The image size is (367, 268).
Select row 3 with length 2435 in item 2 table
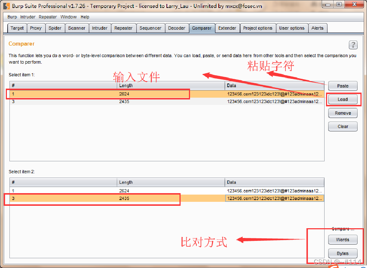coord(167,199)
